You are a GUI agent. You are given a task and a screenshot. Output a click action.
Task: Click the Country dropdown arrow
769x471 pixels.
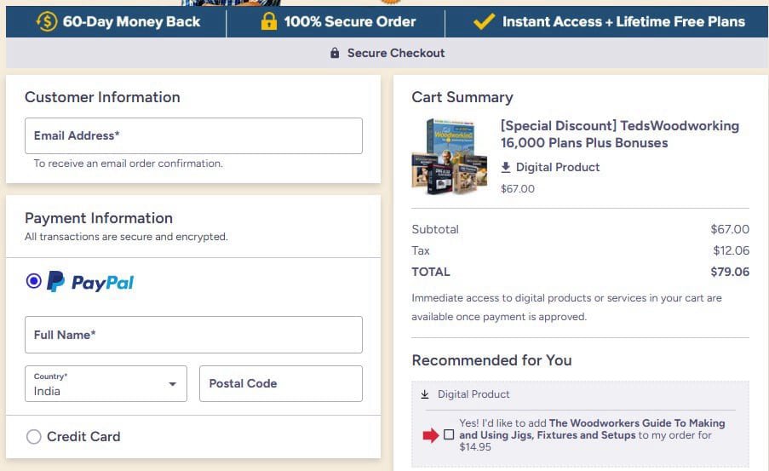[173, 384]
